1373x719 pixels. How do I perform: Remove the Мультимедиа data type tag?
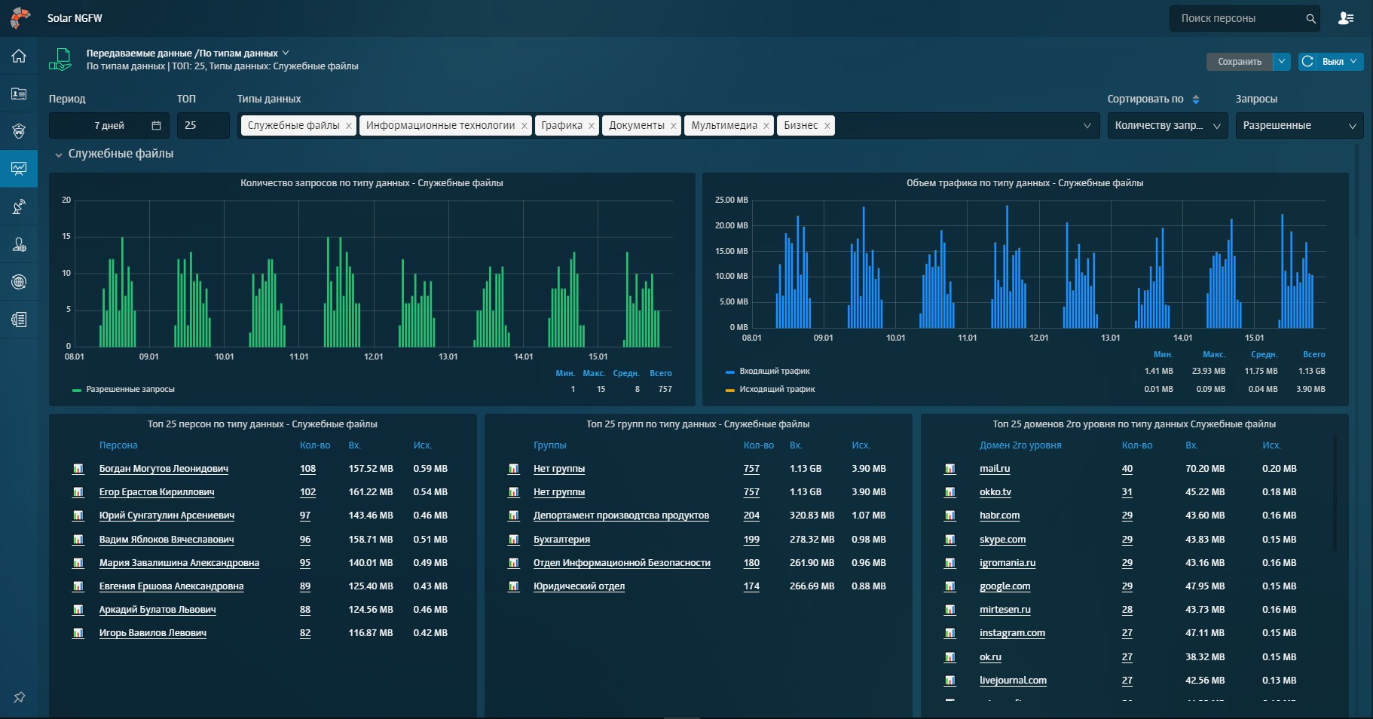tap(766, 126)
